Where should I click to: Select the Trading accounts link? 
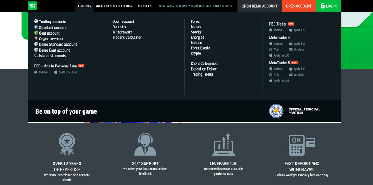coord(52,22)
